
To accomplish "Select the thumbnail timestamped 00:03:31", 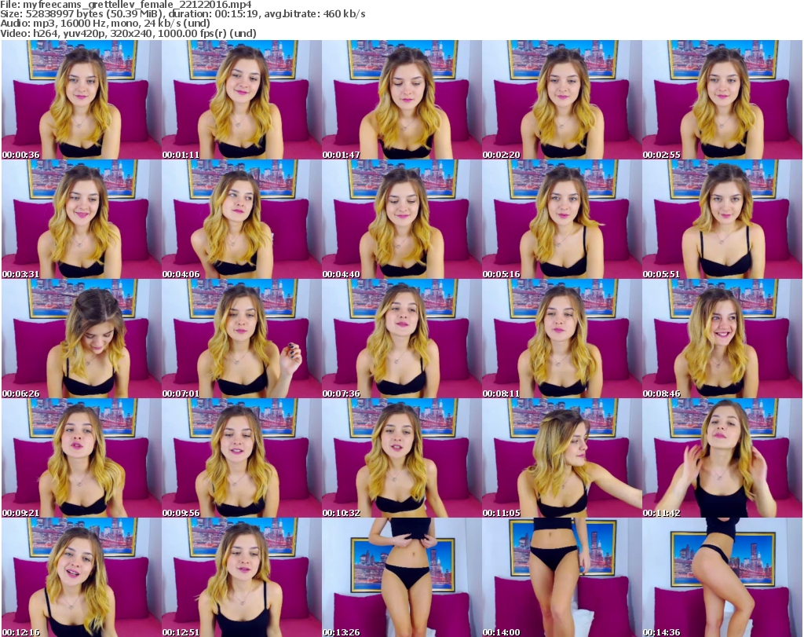I will click(x=81, y=219).
